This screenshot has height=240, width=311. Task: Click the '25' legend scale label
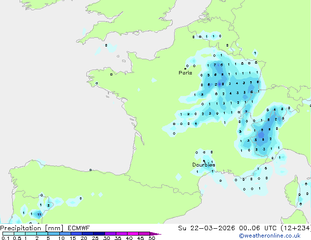95,238
